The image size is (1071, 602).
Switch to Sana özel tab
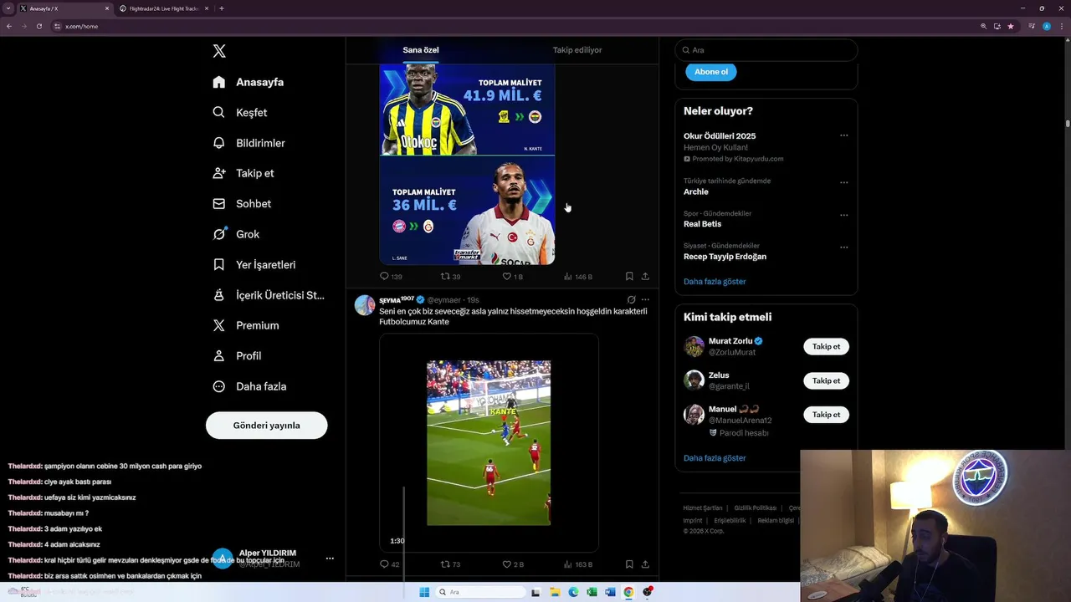point(421,50)
